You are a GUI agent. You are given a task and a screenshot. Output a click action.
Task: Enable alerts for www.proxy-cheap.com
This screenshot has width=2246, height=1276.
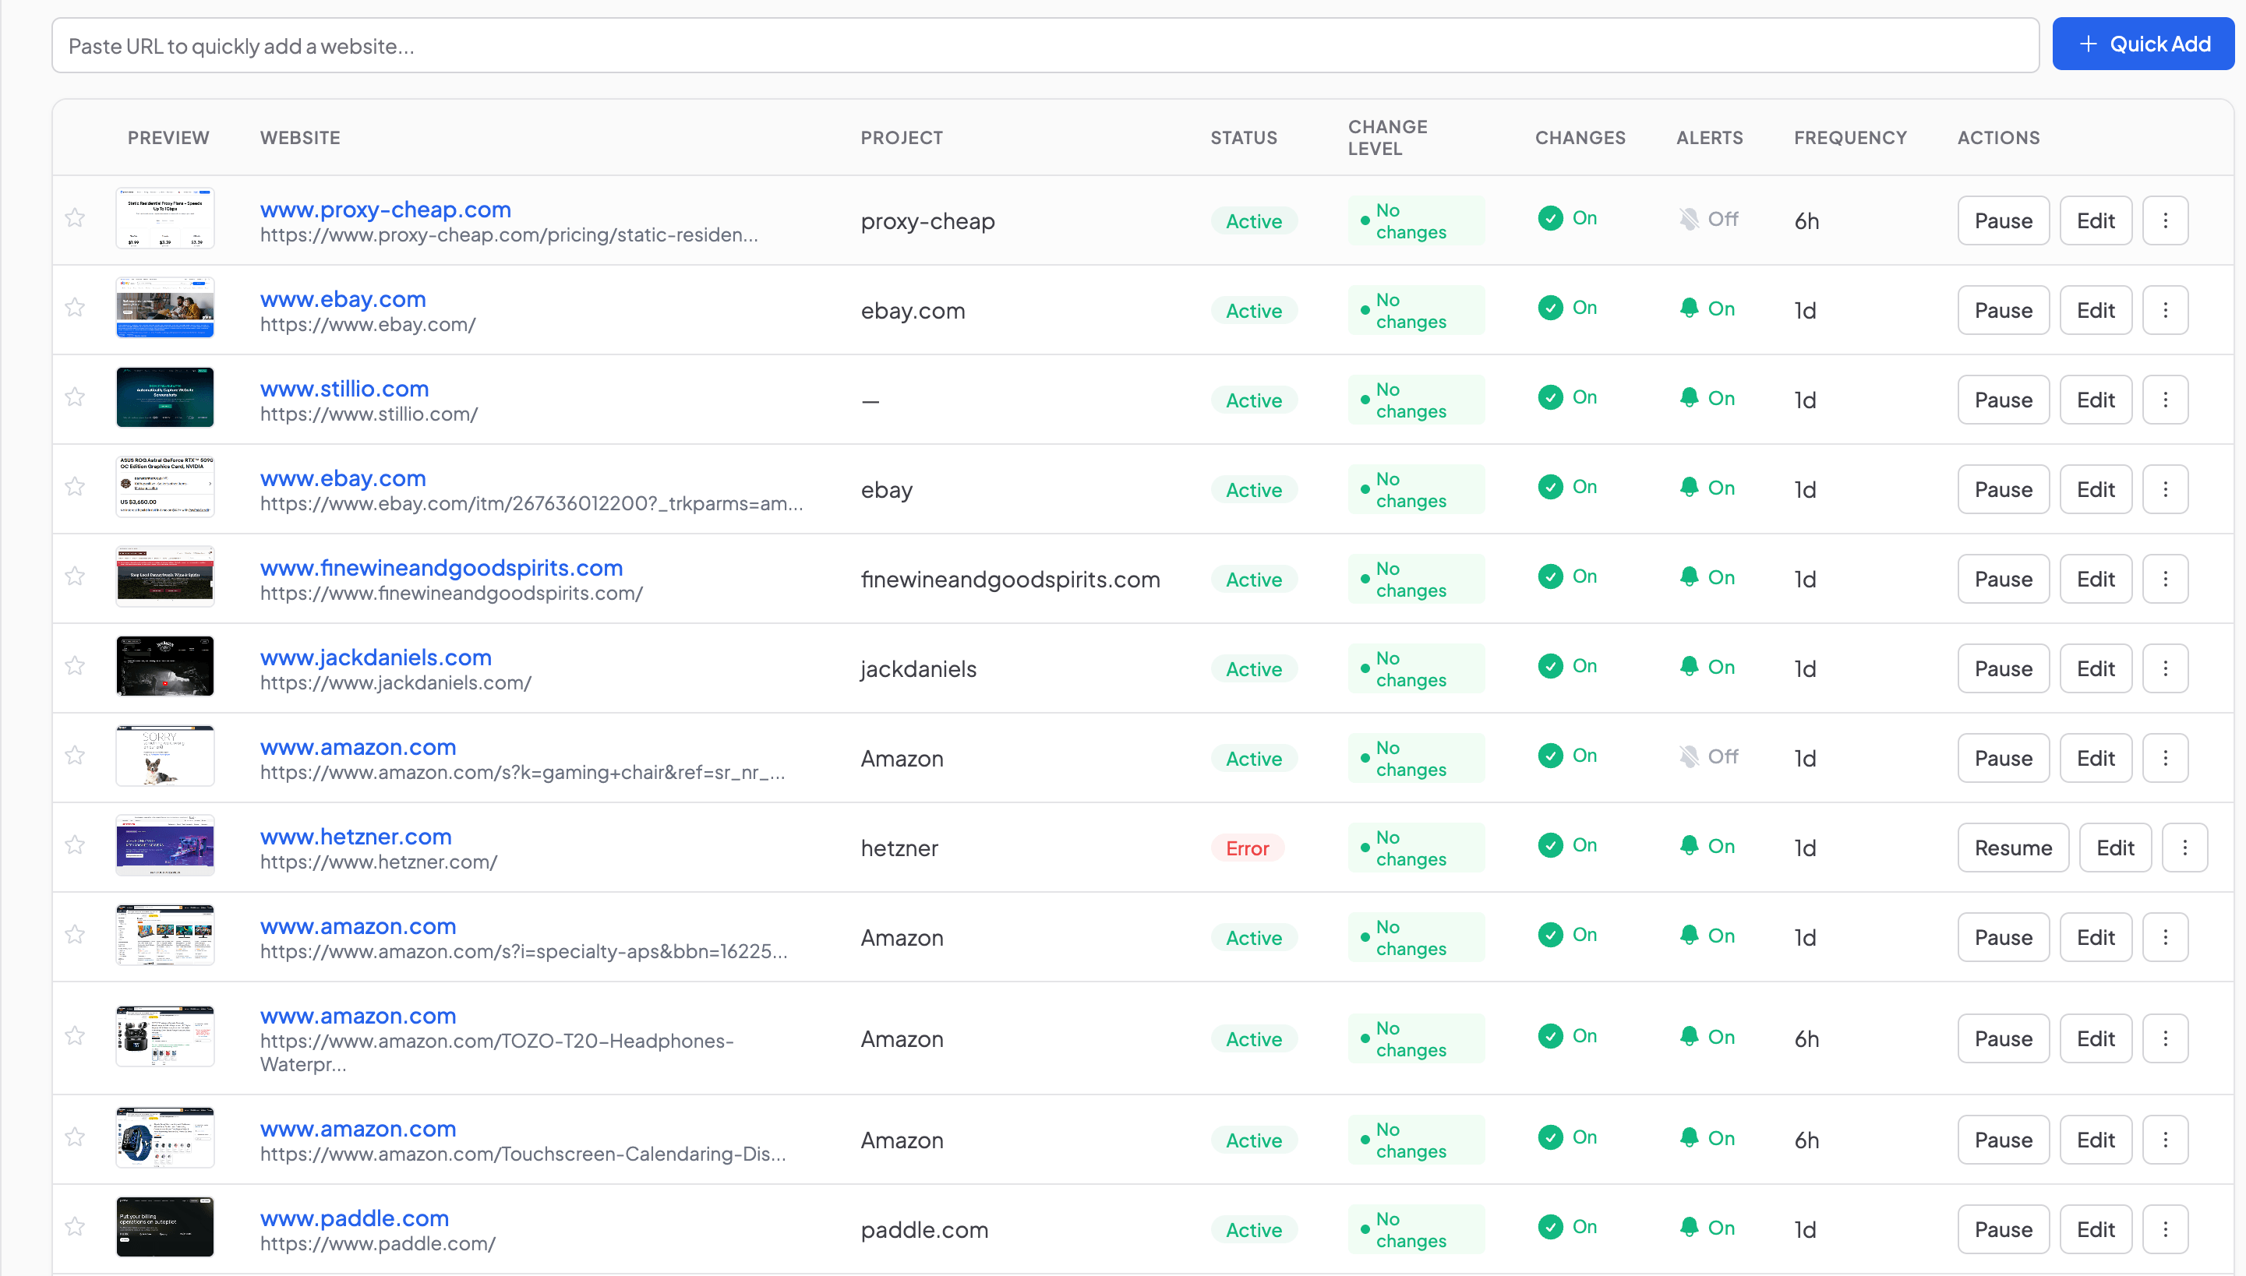(x=1690, y=219)
